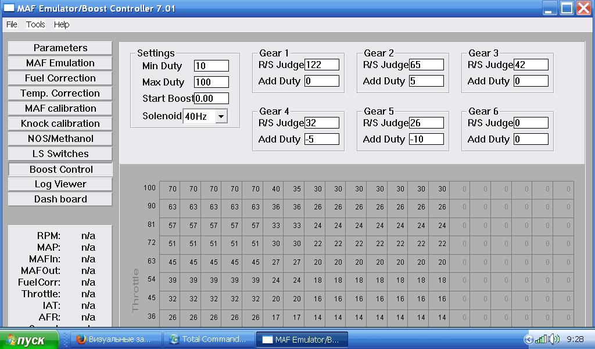
Task: Open the File menu
Action: click(12, 24)
